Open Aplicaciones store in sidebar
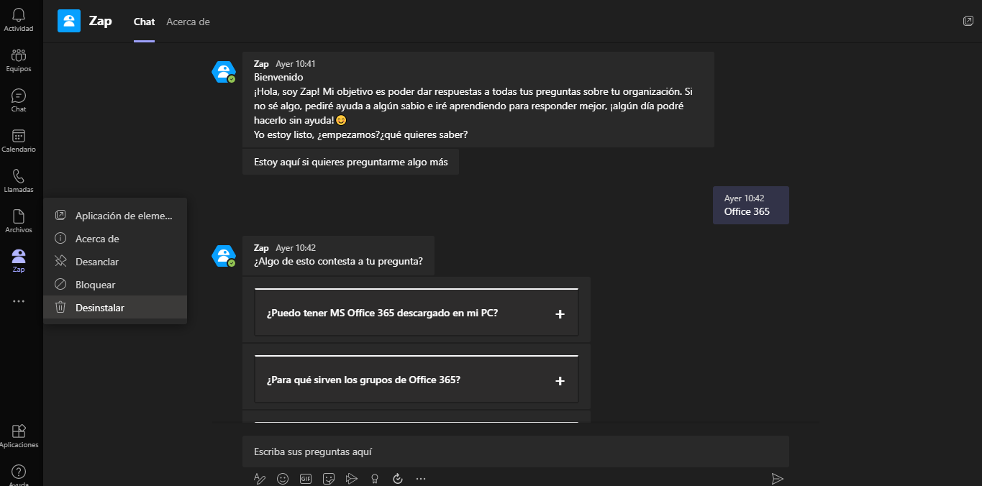 (x=19, y=436)
